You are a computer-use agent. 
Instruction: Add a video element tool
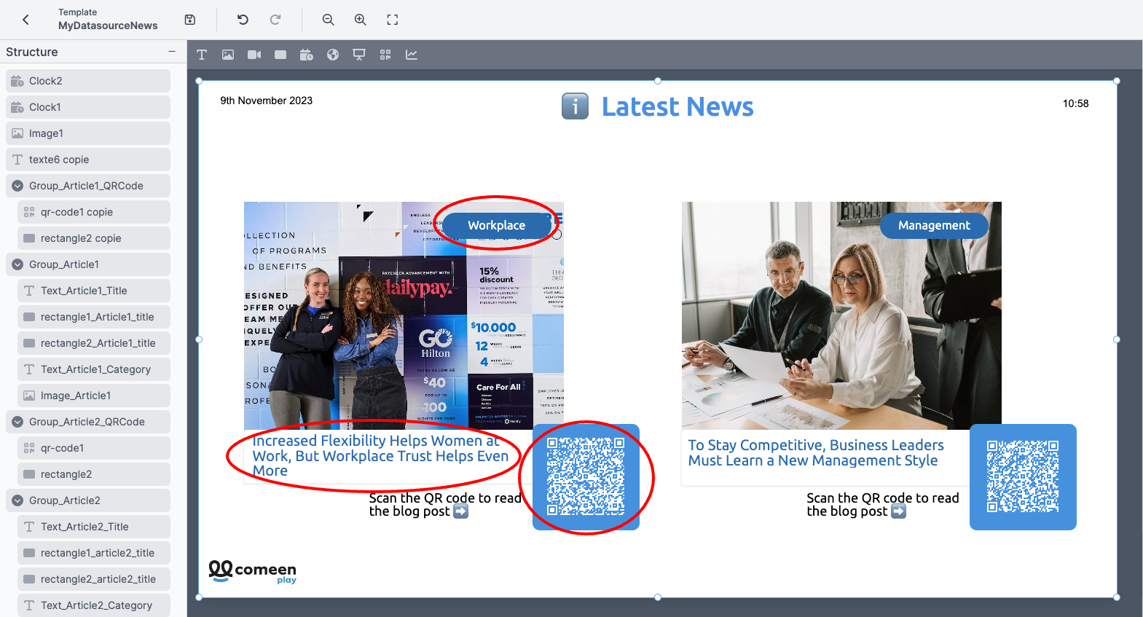pos(254,55)
